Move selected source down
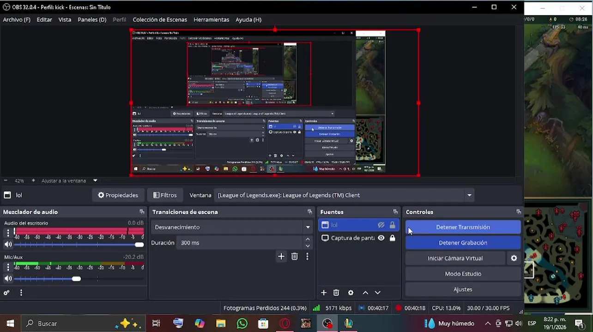593x332 pixels. 377,293
